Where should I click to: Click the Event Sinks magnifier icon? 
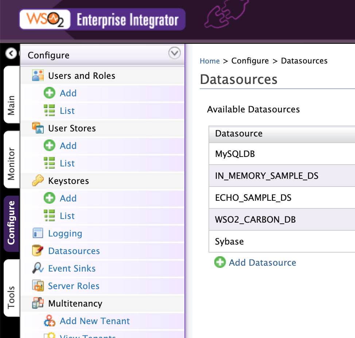(x=38, y=268)
